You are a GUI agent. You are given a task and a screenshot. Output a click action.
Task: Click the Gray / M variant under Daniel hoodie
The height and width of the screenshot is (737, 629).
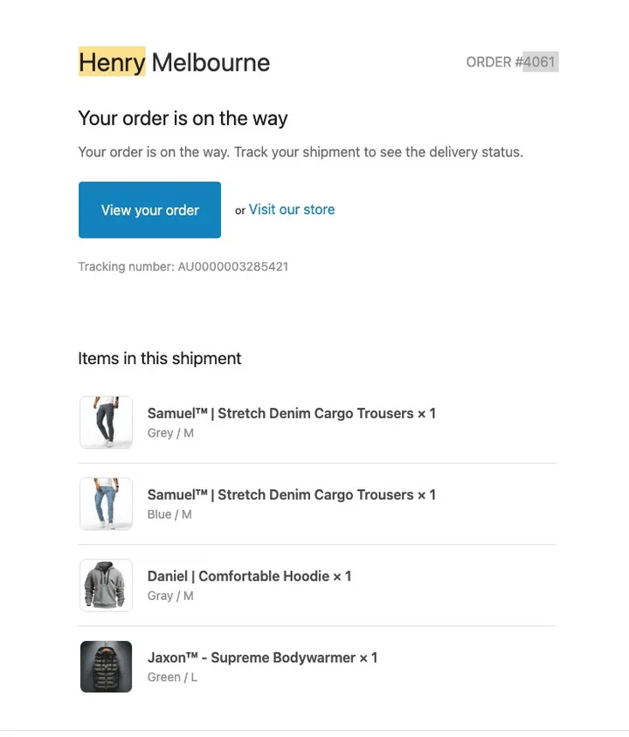coord(169,596)
